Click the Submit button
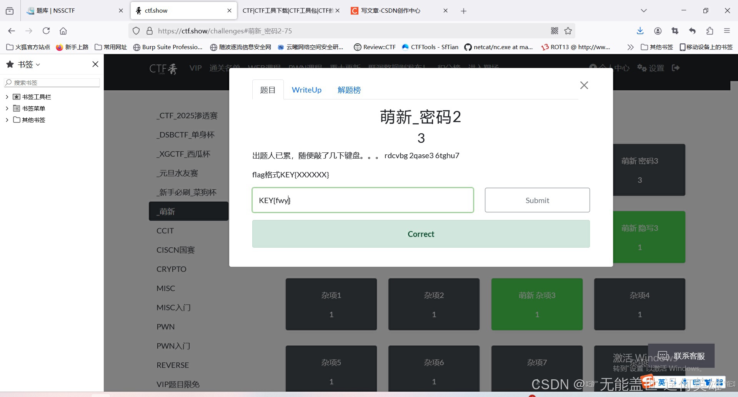The image size is (738, 397). pyautogui.click(x=537, y=200)
